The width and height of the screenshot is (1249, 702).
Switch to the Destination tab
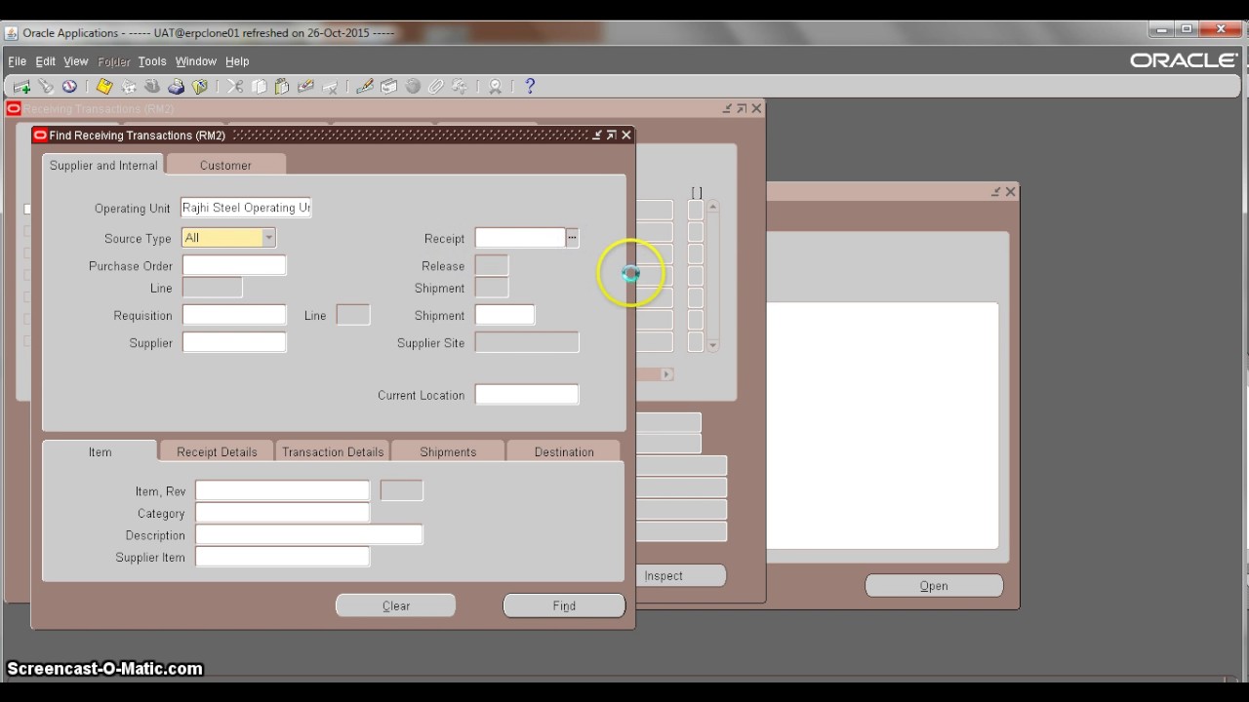564,451
